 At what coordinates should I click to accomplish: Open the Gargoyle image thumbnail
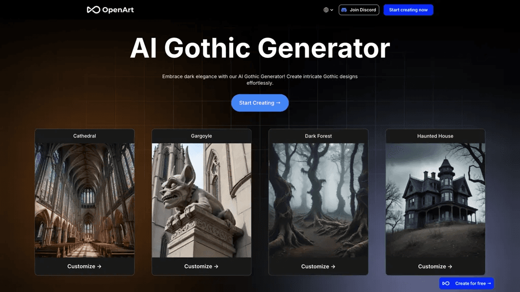click(201, 200)
